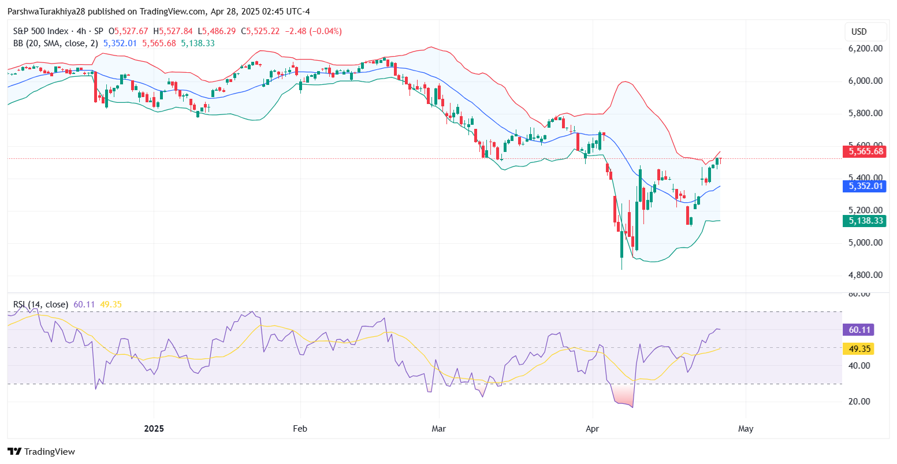Click the USD currency label
The image size is (897, 464).
[859, 32]
